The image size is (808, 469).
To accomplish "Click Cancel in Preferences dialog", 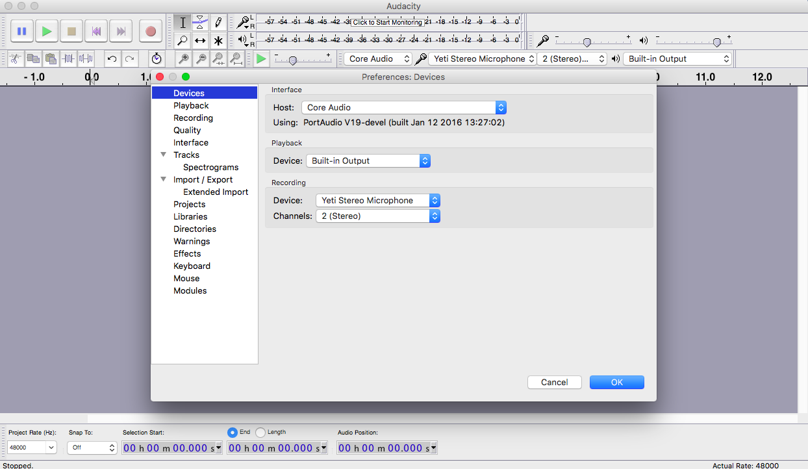I will pos(554,382).
